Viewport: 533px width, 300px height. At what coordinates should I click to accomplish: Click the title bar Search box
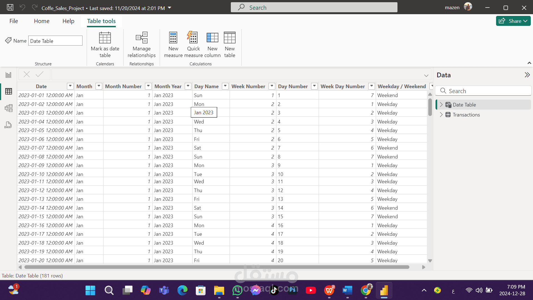[314, 8]
